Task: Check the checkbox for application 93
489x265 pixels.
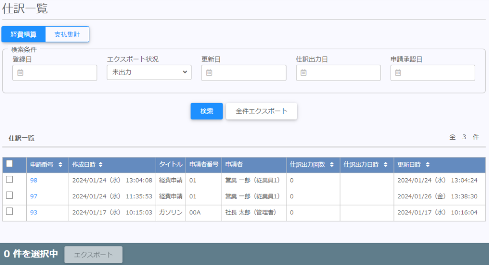Action: (x=10, y=212)
